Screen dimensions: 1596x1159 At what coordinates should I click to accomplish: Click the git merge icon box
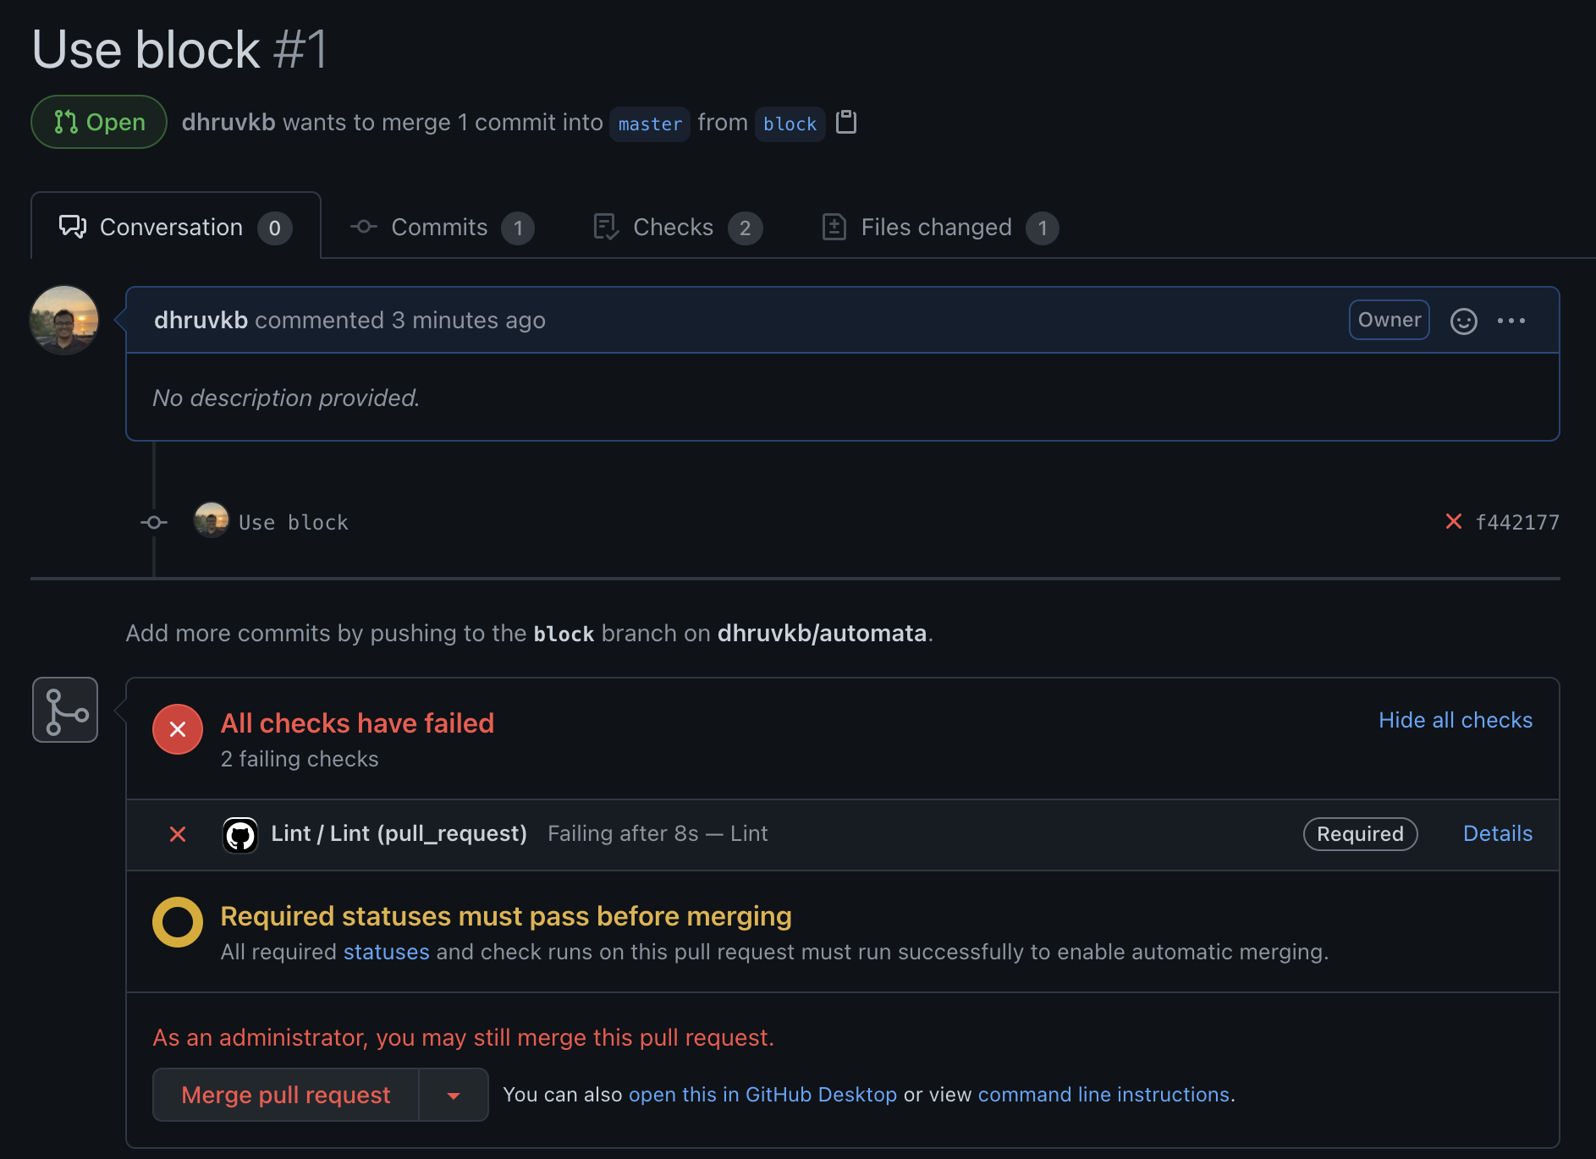[65, 710]
